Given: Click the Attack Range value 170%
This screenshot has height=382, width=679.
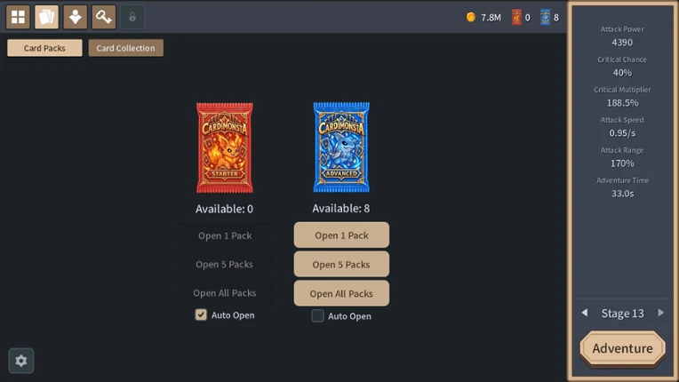Looking at the screenshot, I should click(x=622, y=163).
